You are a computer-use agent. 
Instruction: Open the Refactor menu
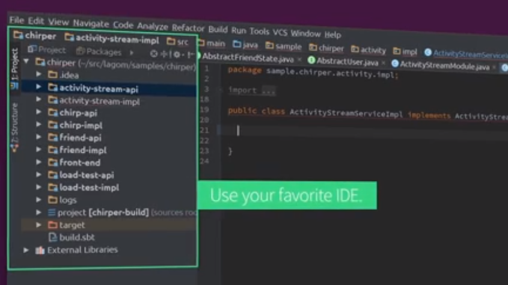188,28
